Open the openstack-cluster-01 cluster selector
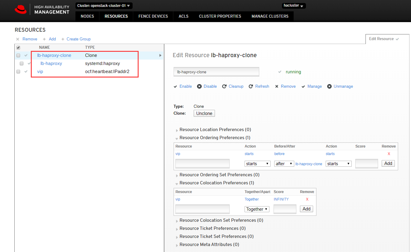Image resolution: width=411 pixels, height=252 pixels. 104,5
